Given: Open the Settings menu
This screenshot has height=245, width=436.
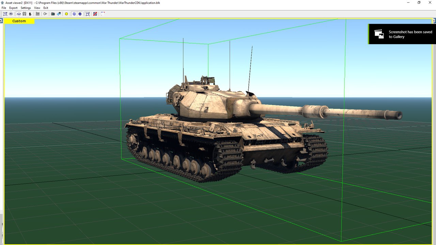Looking at the screenshot, I should point(26,8).
